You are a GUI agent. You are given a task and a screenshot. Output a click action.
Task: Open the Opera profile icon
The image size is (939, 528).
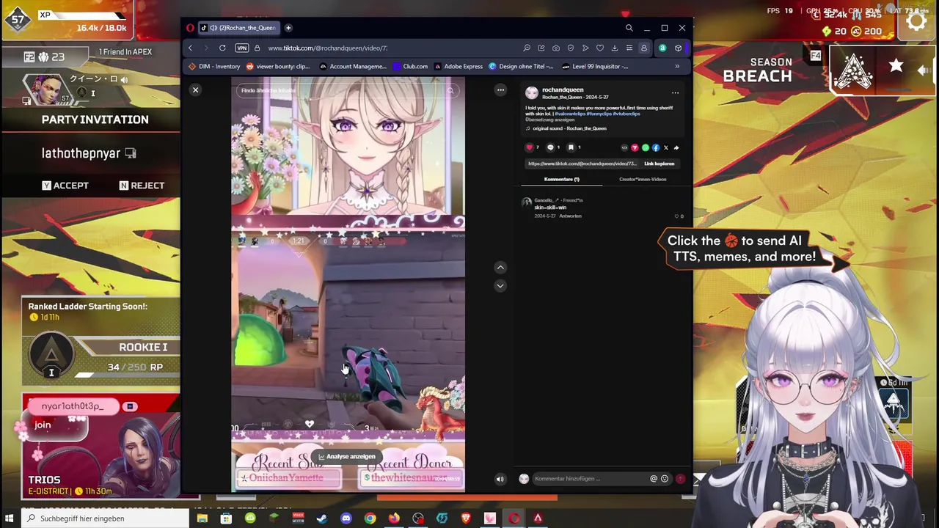tap(643, 48)
